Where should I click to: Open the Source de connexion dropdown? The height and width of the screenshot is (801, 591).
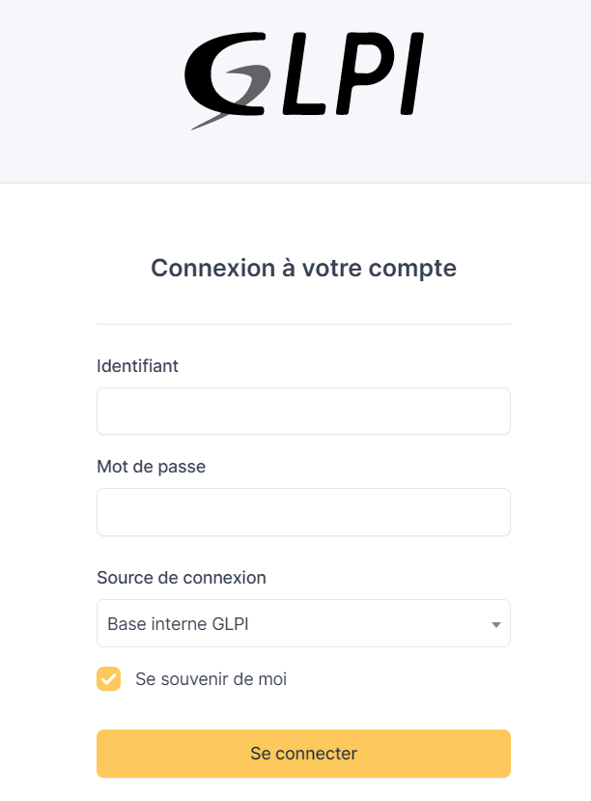click(303, 624)
